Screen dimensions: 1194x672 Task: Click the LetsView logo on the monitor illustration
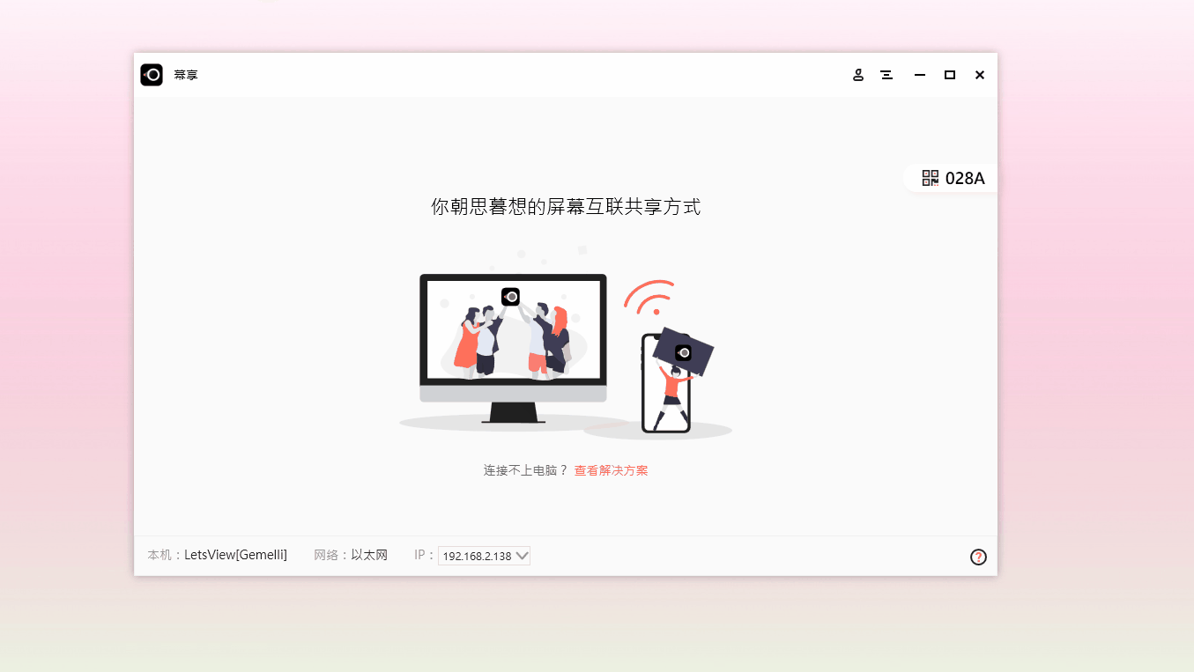pos(511,297)
